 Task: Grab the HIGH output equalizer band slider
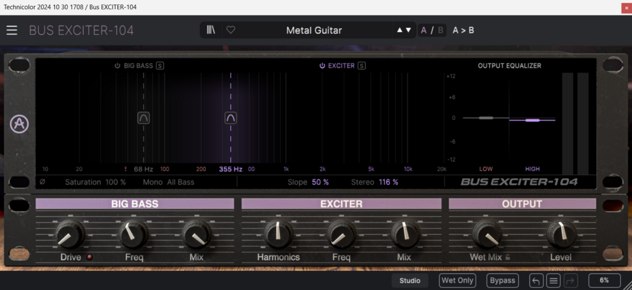point(533,120)
